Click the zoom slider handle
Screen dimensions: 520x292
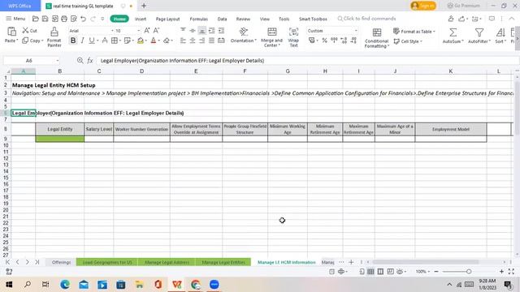(x=469, y=272)
